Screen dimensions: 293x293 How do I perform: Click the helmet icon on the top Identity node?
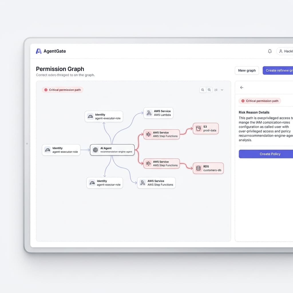click(x=90, y=116)
